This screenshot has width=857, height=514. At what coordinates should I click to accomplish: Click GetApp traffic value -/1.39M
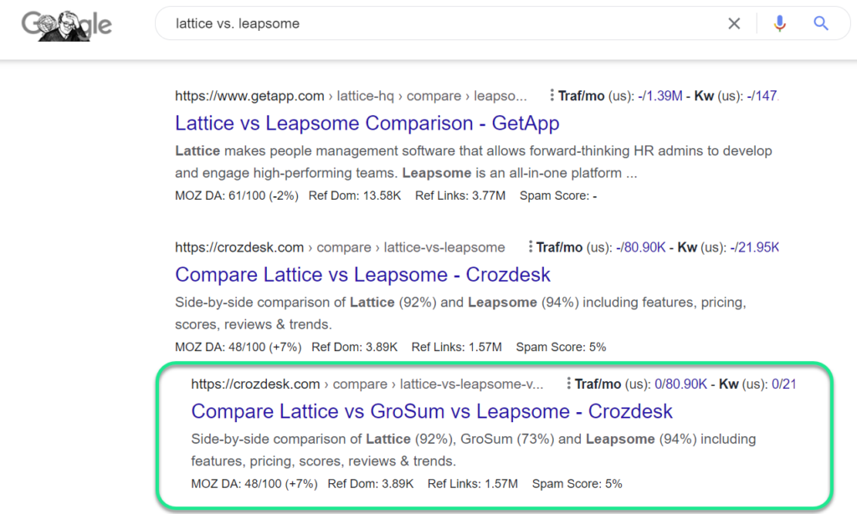click(x=659, y=96)
